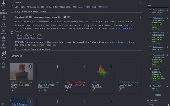
Task: Dismiss the Problem Set 4 To Do item
Action: click(168, 86)
